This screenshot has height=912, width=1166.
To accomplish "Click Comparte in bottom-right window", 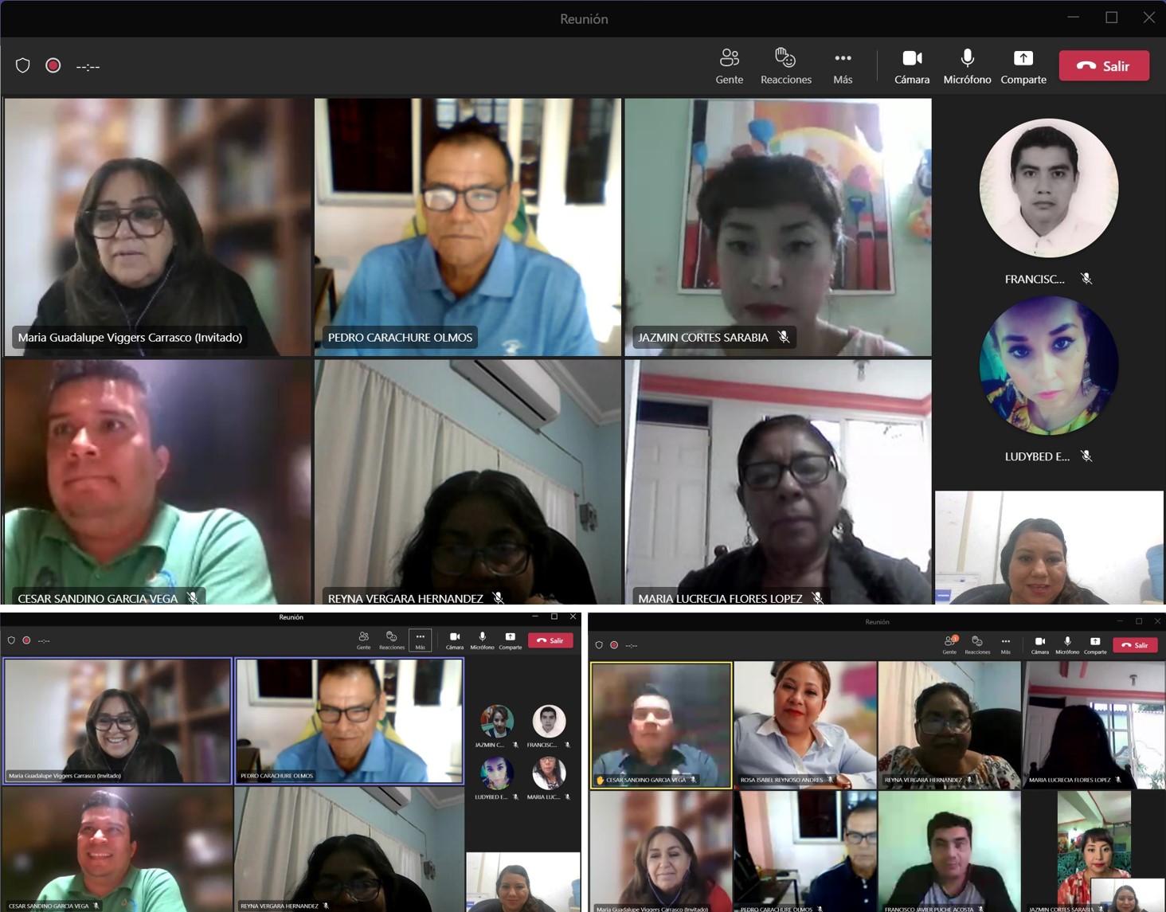I will [x=1095, y=645].
